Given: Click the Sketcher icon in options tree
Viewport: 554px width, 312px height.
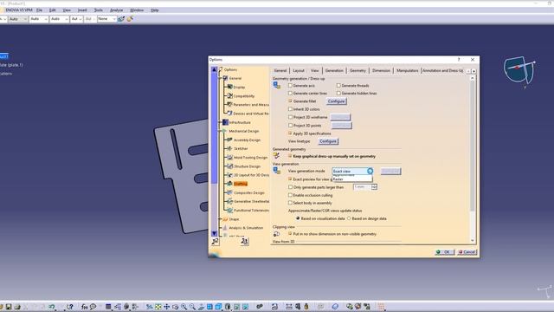Looking at the screenshot, I should click(229, 148).
